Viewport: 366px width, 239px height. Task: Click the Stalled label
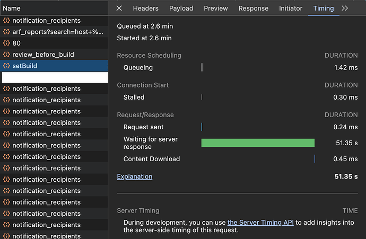134,97
